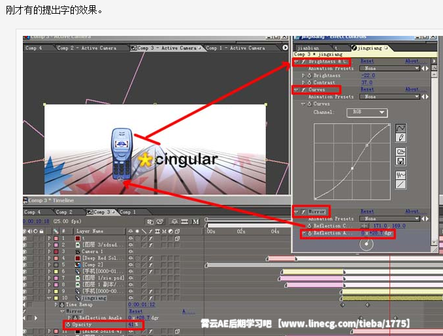Click label color swatch of layer 6
The height and width of the screenshot is (336, 443).
click(56, 271)
